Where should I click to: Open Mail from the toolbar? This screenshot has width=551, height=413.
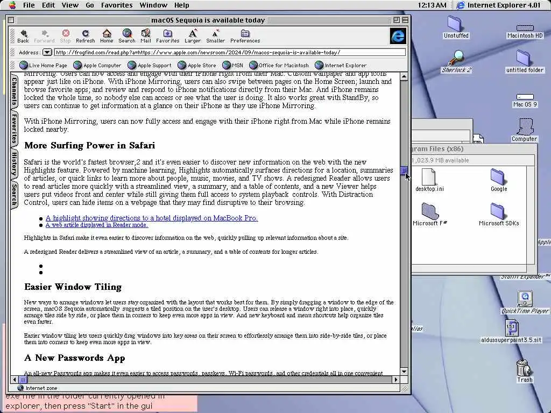coord(145,36)
